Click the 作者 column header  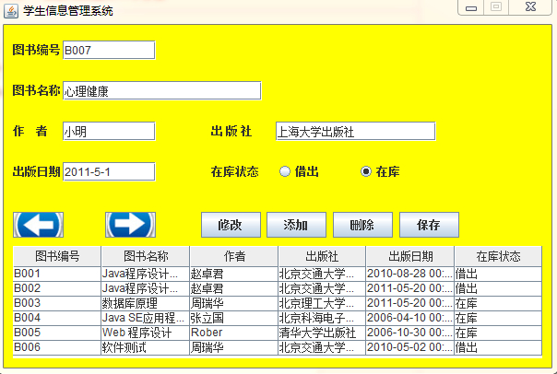point(233,256)
